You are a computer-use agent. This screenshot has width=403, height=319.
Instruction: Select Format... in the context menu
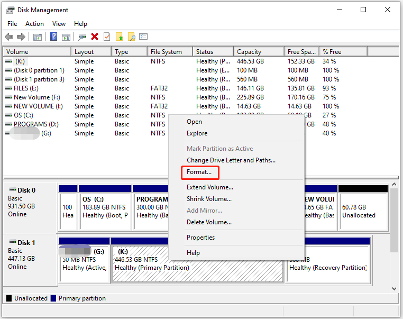199,172
